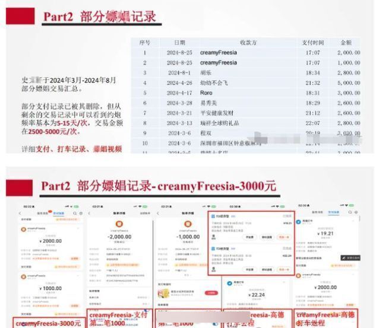The image size is (386, 328).
Task: Click the orange avatar above the ¥2000.00 payment
Action: (x=24, y=229)
